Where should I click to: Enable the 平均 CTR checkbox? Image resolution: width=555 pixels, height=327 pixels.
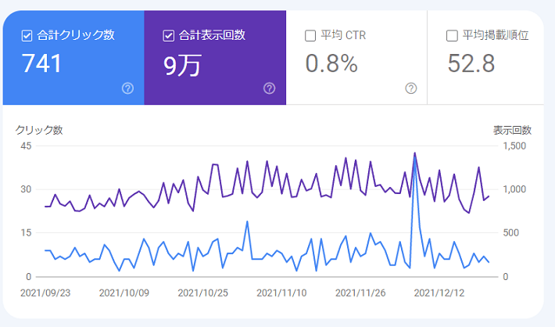click(310, 36)
